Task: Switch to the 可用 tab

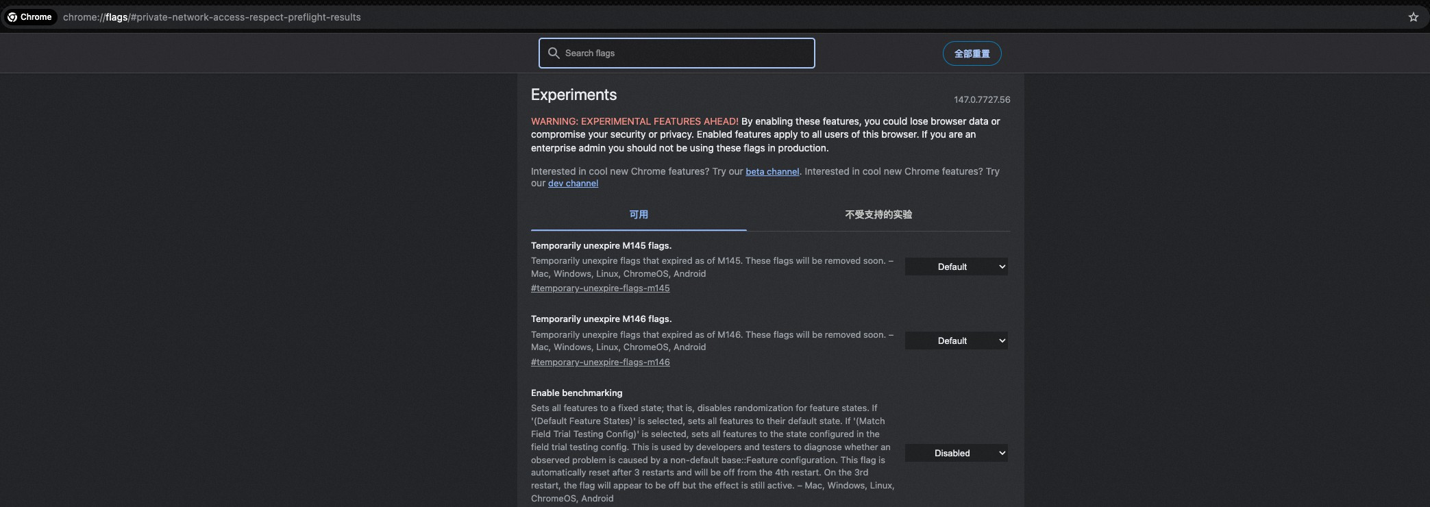Action: coord(639,214)
